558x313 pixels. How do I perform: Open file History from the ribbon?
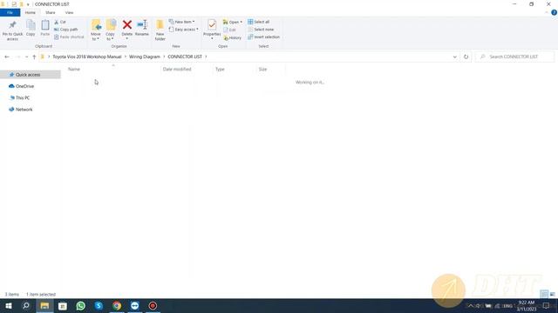coord(233,37)
